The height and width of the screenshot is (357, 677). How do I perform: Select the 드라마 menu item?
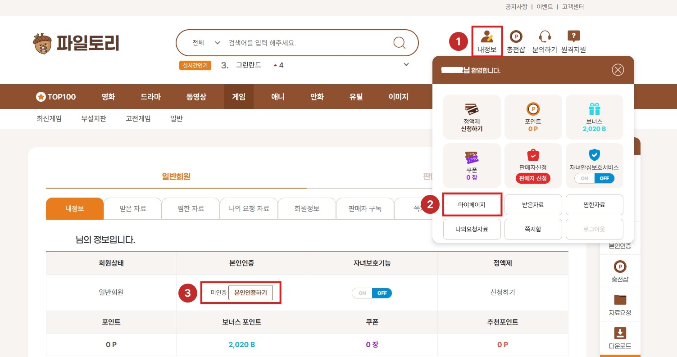[x=150, y=97]
